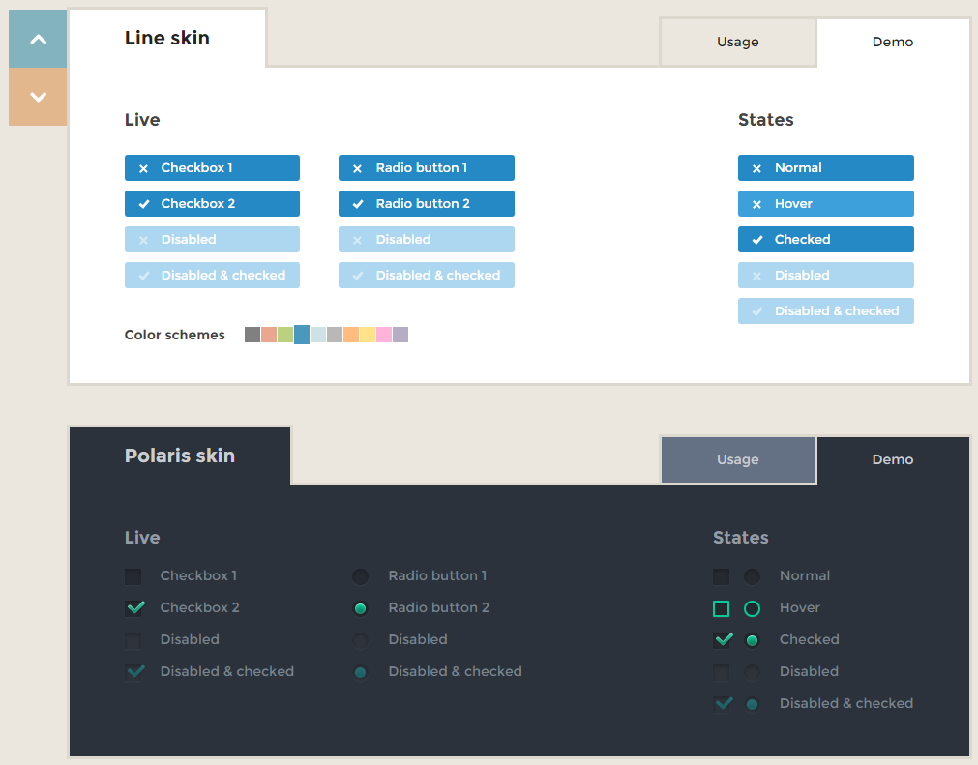The width and height of the screenshot is (978, 765).
Task: Select Line skin Radio button 1
Action: point(427,167)
